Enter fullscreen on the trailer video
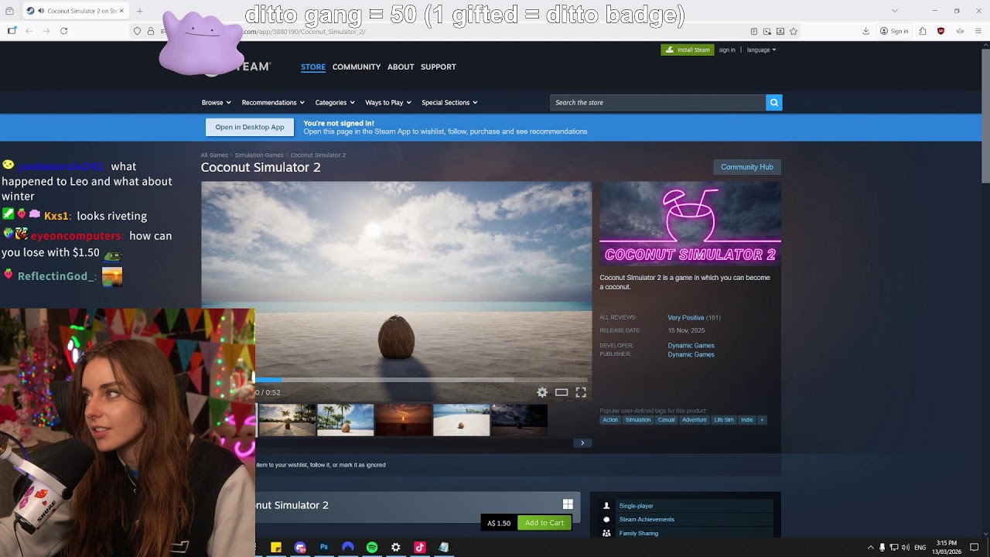This screenshot has height=557, width=990. [x=581, y=392]
